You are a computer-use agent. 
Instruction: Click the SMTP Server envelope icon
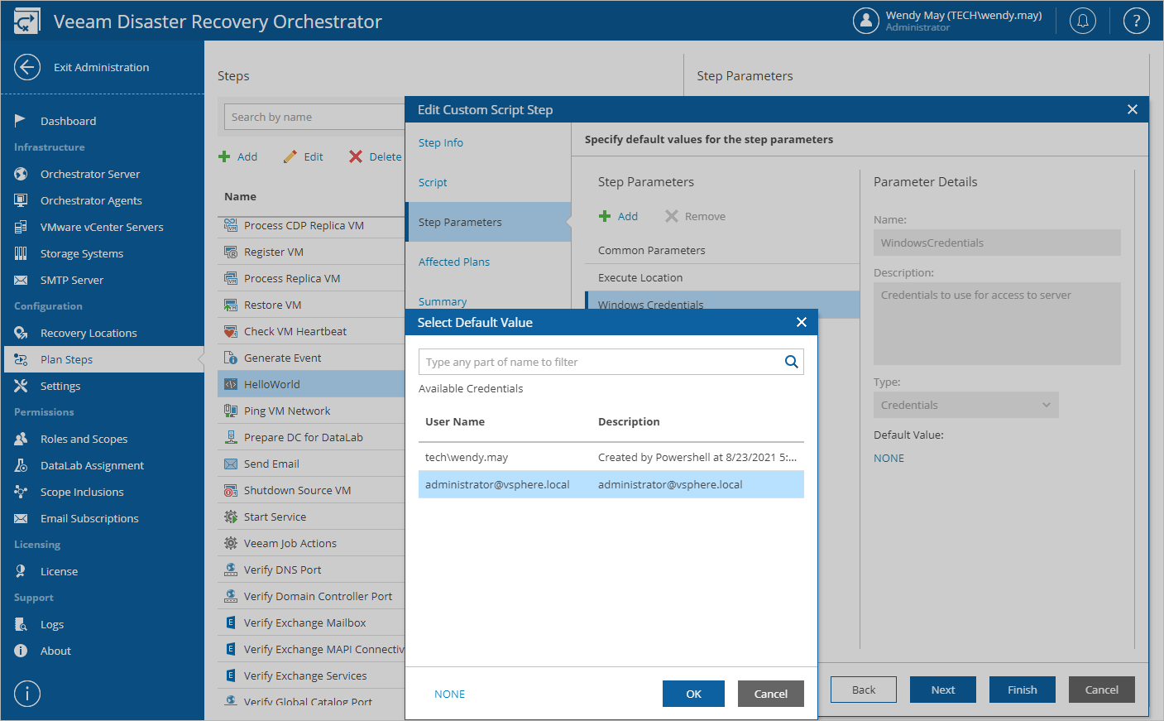21,280
